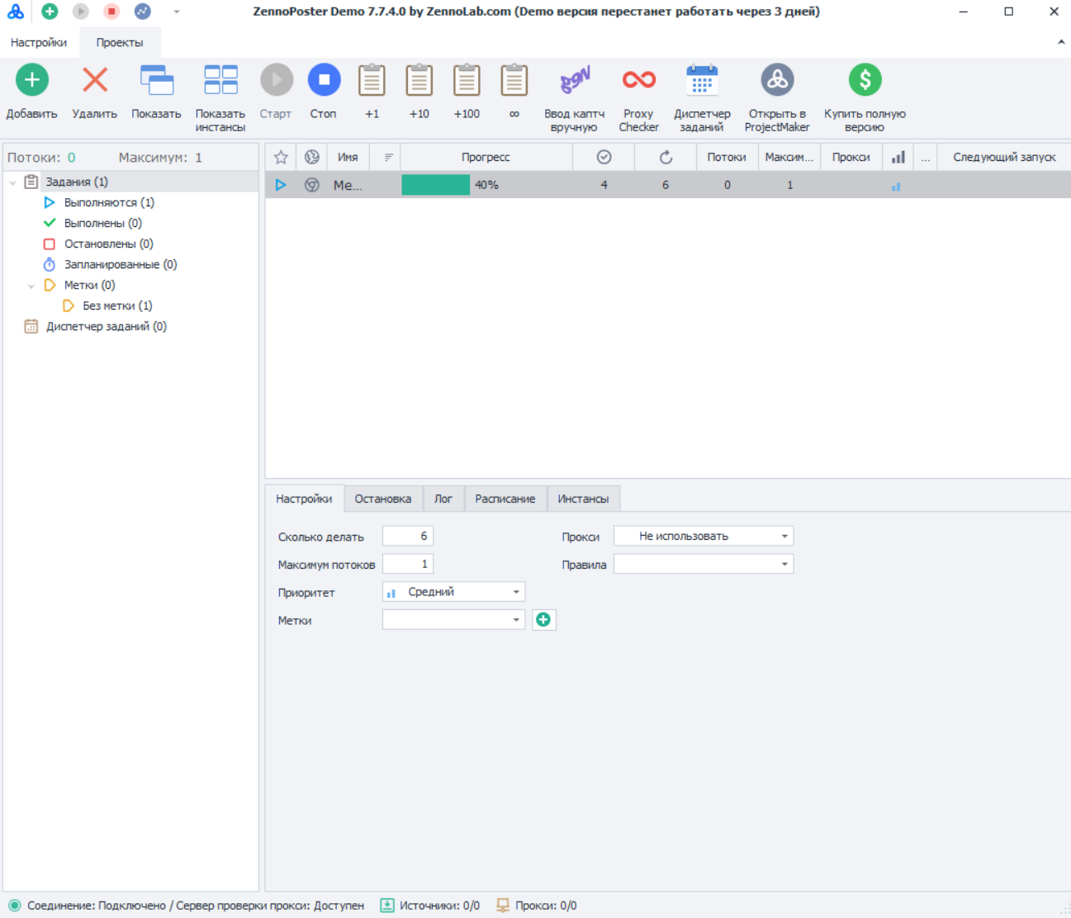Click the red Удалить cross icon

point(95,80)
